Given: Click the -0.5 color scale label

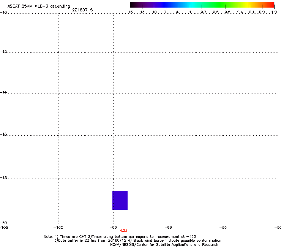Looking at the screenshot, I should (226, 12).
